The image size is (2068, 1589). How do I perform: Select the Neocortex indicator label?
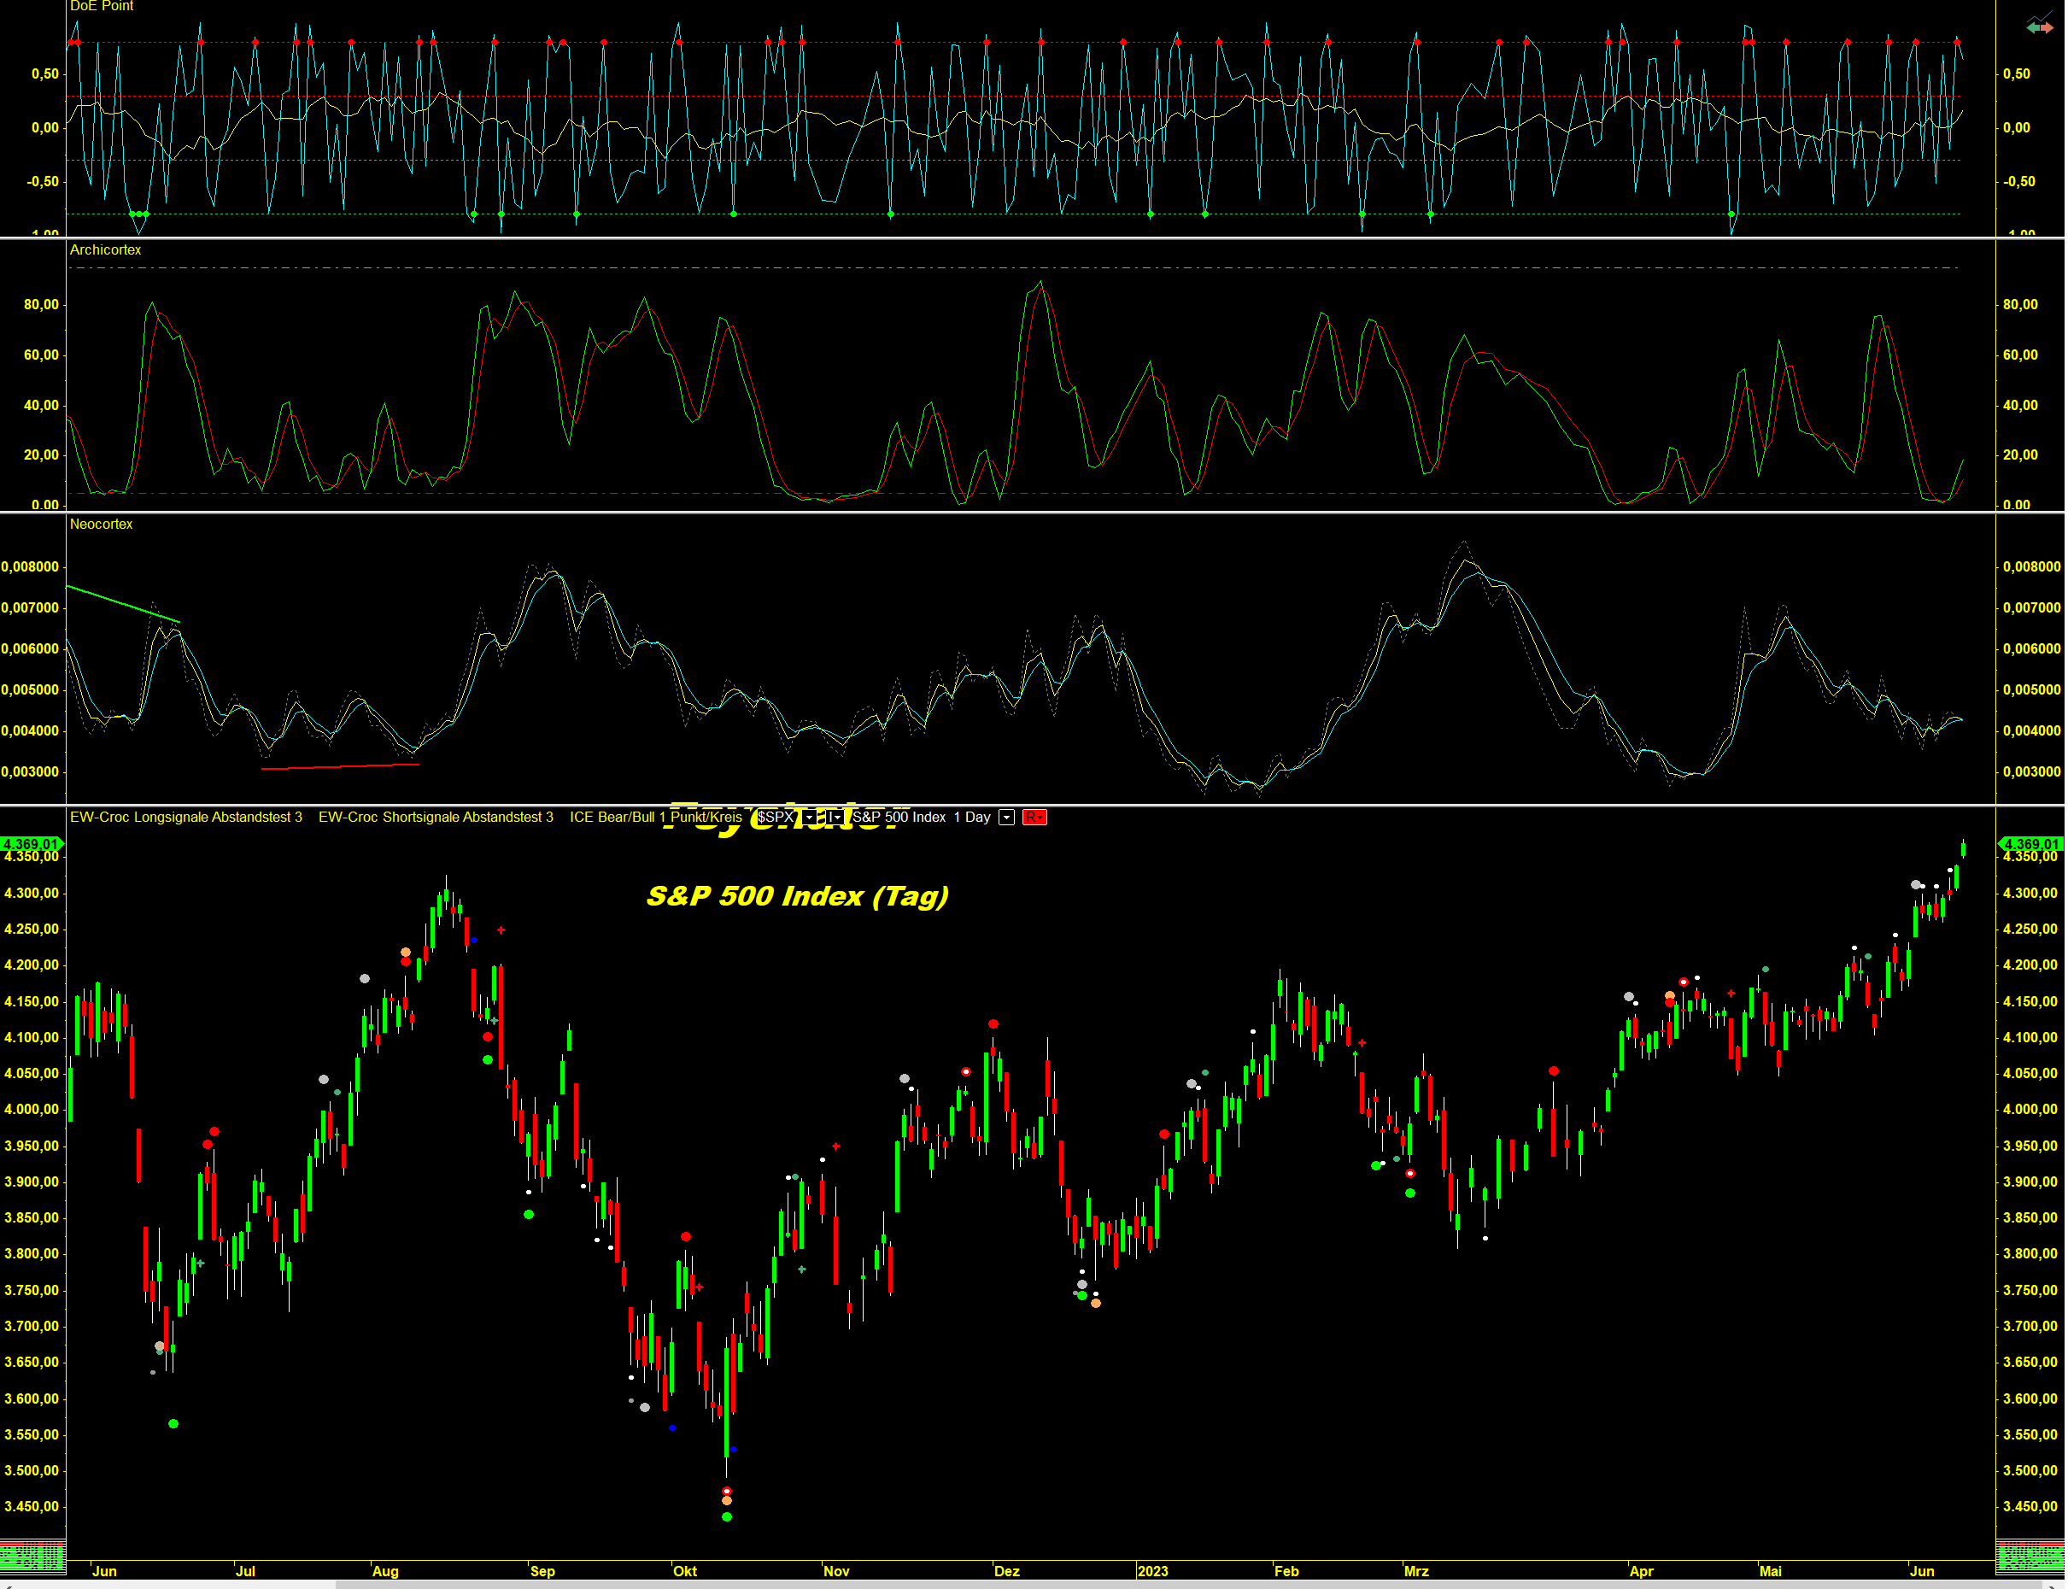tap(101, 524)
